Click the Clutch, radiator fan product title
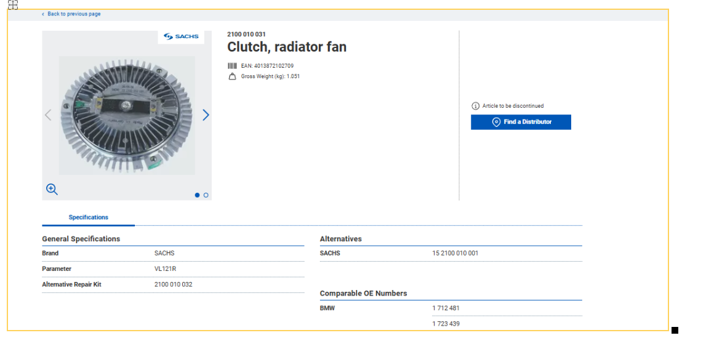Viewport: 714px width, 338px height. point(286,47)
